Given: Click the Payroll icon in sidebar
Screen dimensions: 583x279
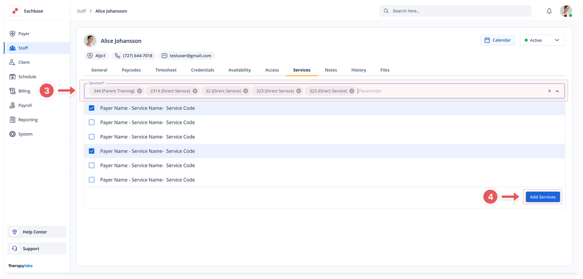Looking at the screenshot, I should click(12, 105).
